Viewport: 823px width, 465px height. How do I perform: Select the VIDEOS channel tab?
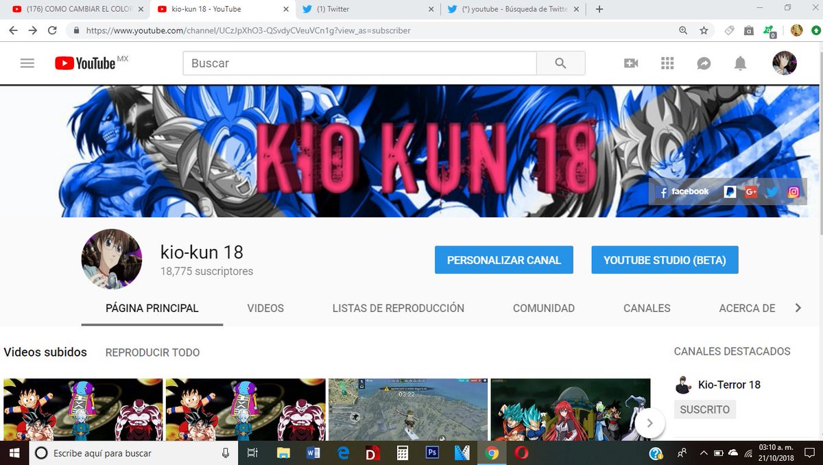[265, 309]
